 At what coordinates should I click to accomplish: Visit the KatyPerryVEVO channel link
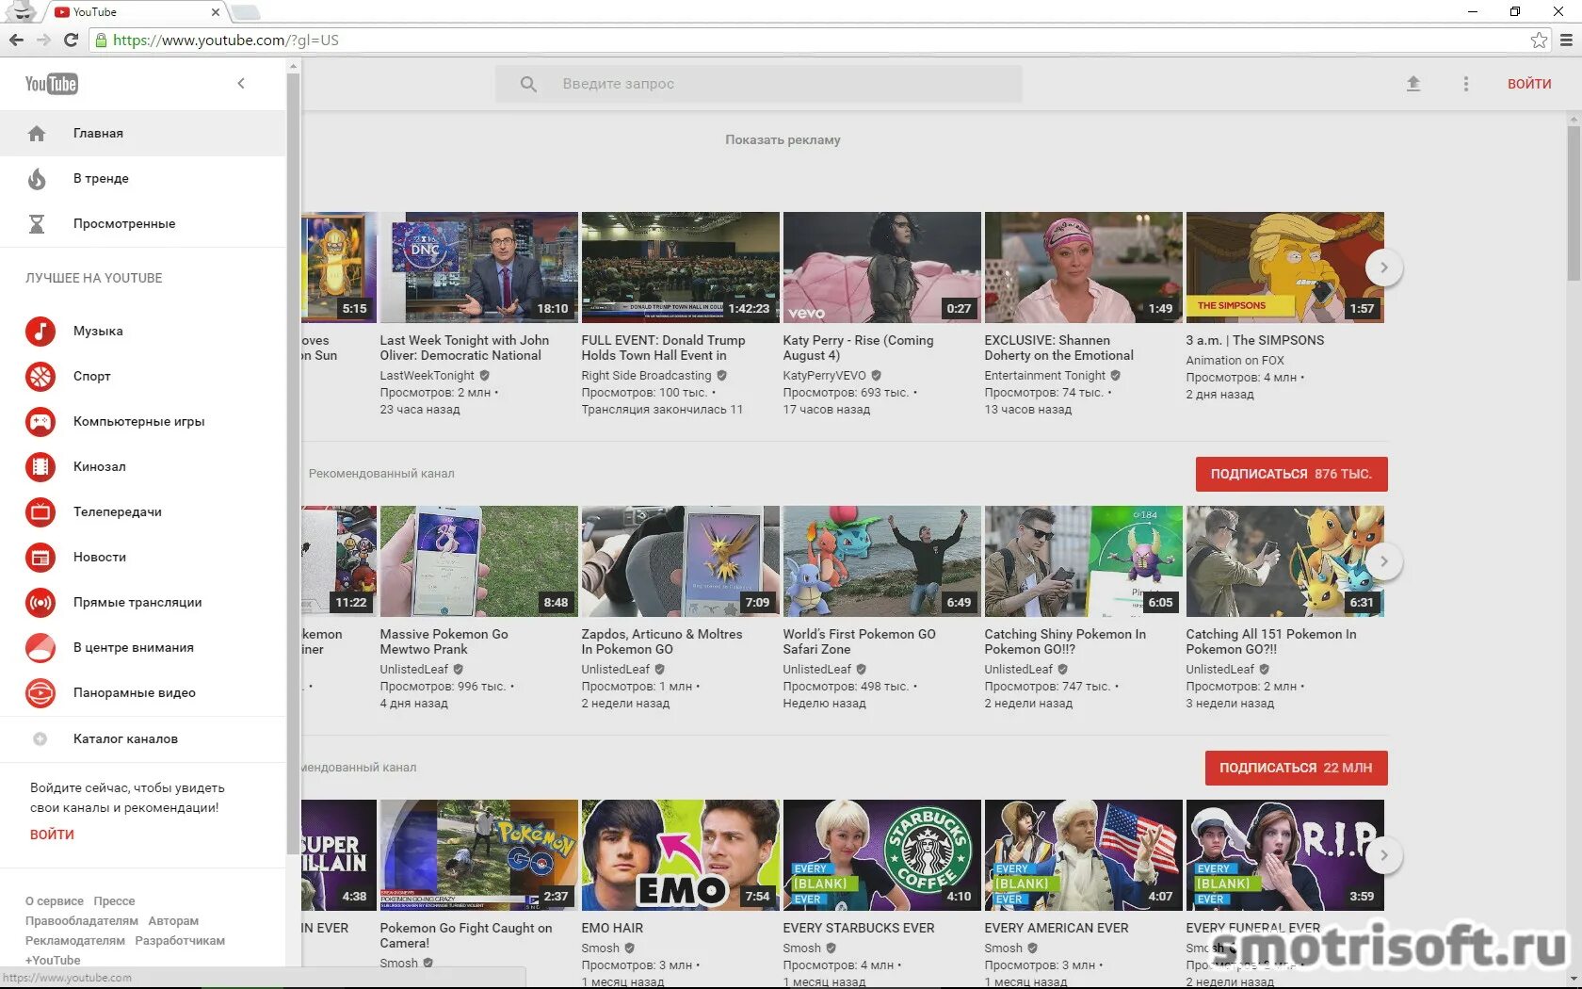(x=825, y=375)
